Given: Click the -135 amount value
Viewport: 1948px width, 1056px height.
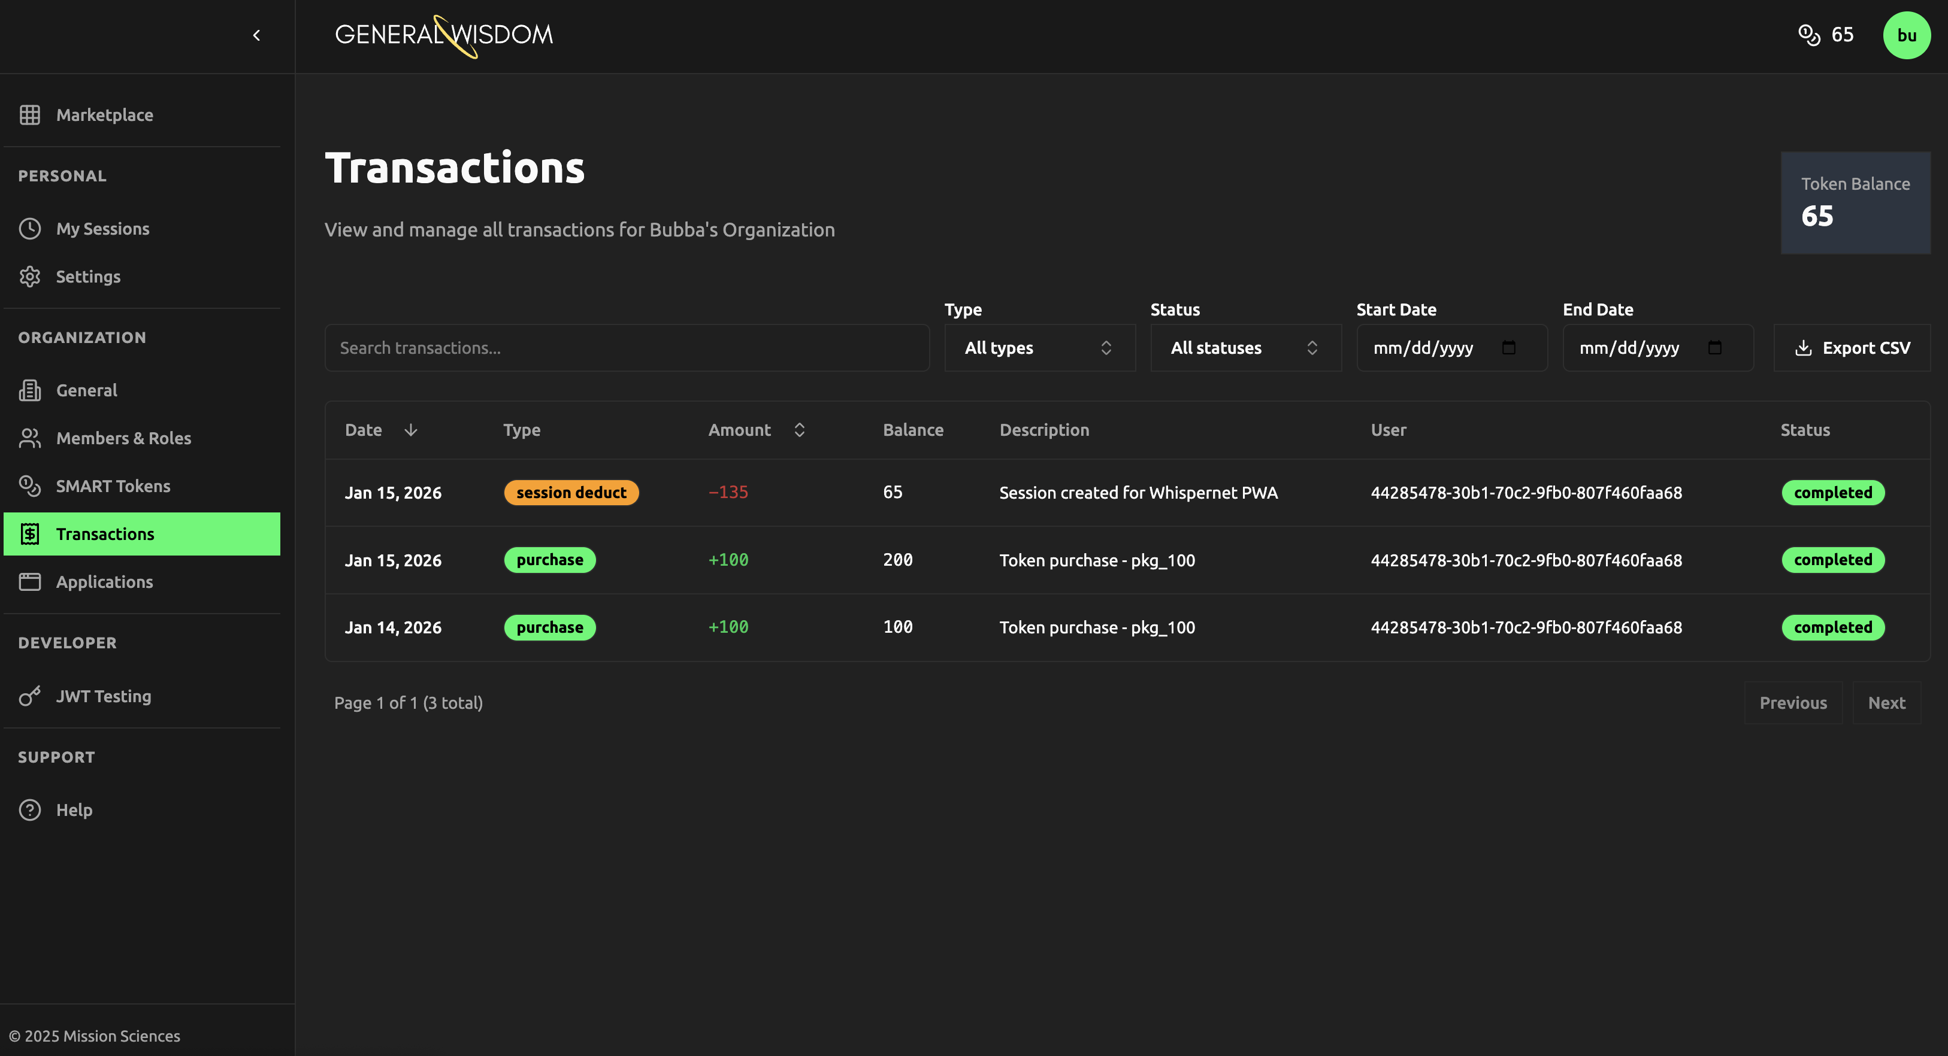Looking at the screenshot, I should (728, 492).
